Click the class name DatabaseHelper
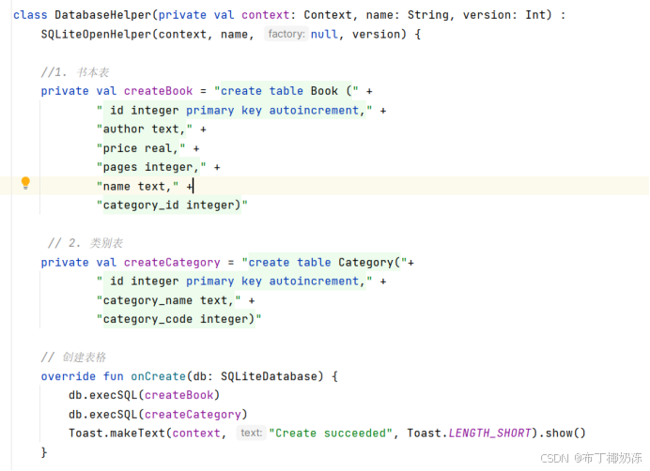This screenshot has width=650, height=471. pyautogui.click(x=102, y=15)
